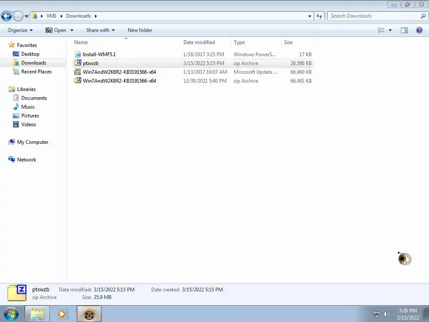Open the network tray icon
The image size is (429, 322).
377,314
